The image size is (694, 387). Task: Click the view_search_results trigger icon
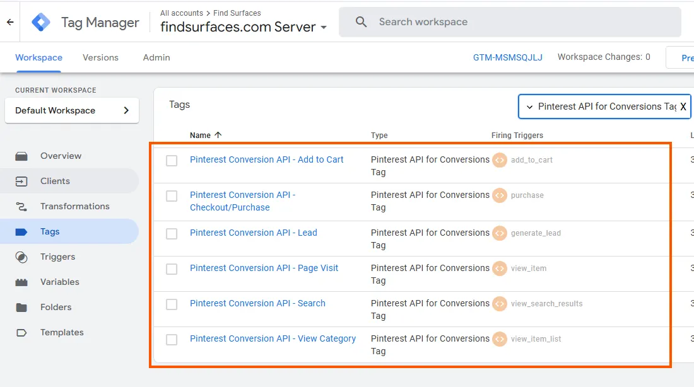500,304
